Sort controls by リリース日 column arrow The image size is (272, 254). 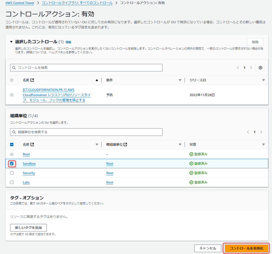[x=263, y=80]
